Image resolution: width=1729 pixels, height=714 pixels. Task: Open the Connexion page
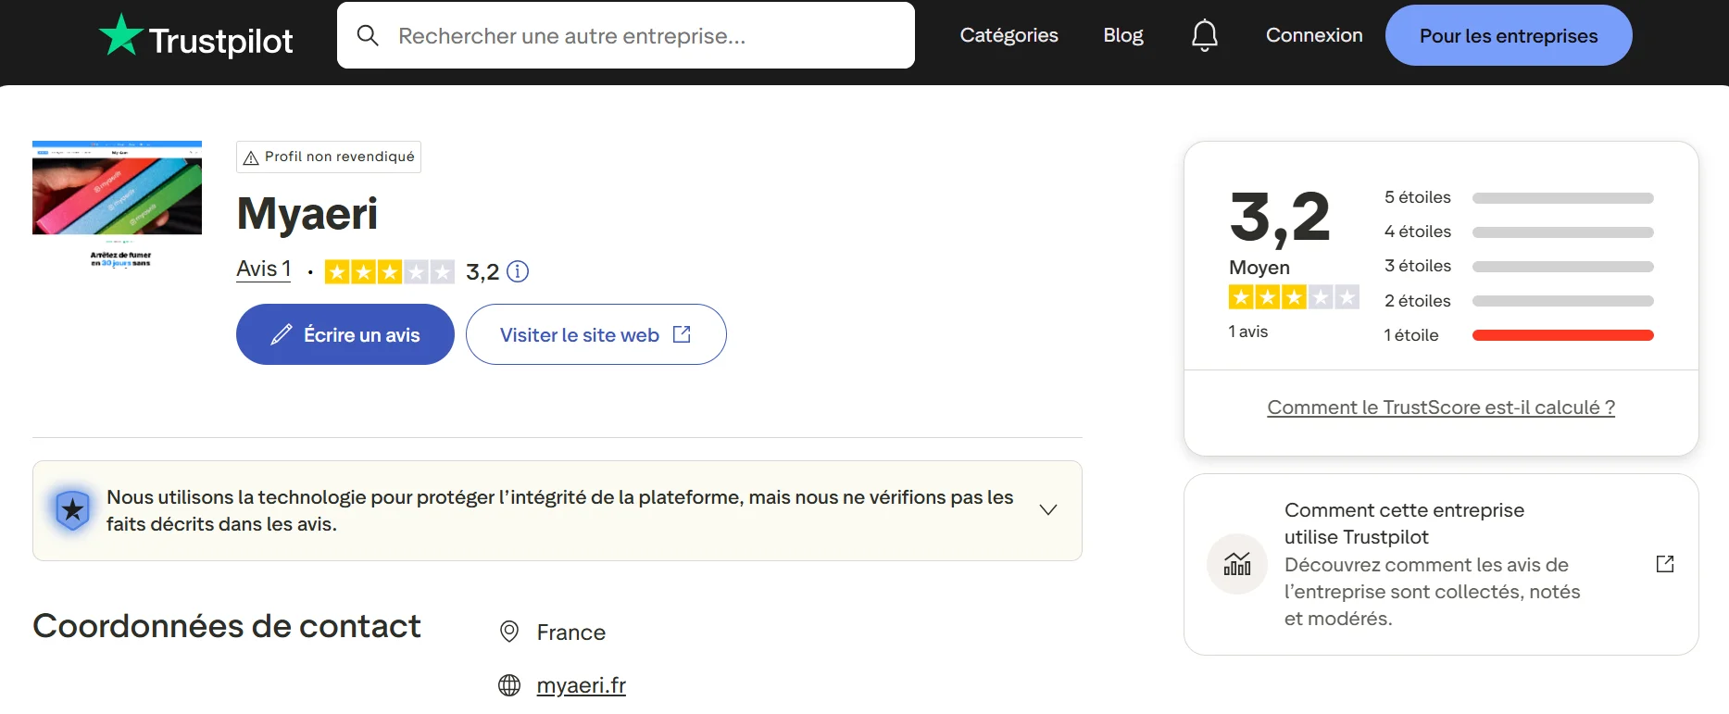click(1314, 35)
